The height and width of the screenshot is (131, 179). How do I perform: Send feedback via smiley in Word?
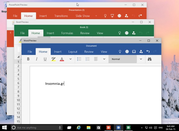coord(127,52)
